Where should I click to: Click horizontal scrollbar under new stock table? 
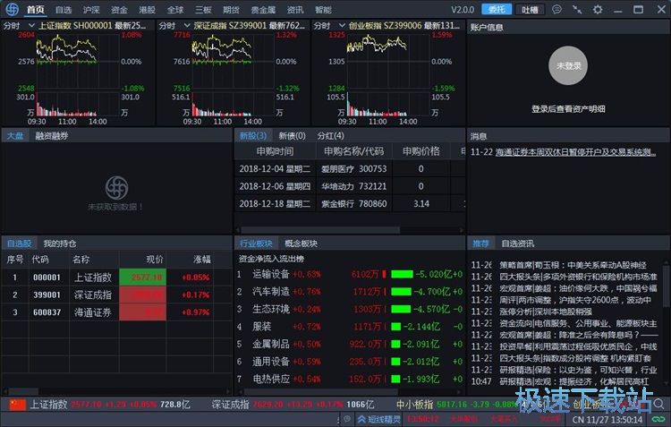pyautogui.click(x=321, y=230)
